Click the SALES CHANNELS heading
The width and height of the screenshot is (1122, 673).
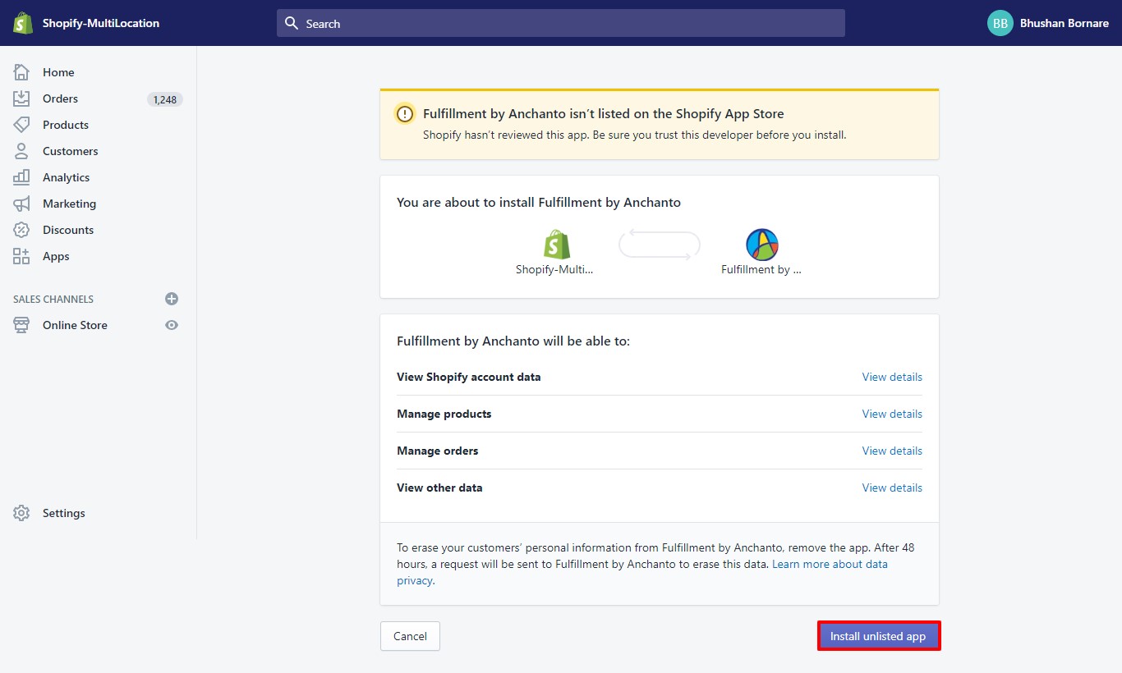(x=53, y=300)
